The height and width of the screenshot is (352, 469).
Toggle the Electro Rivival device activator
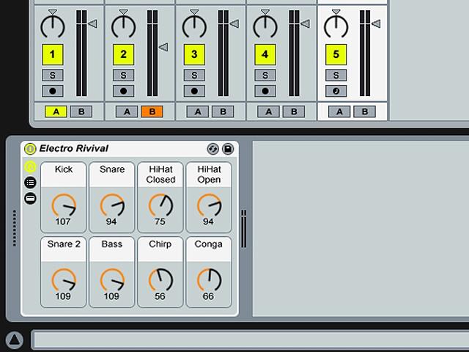30,148
